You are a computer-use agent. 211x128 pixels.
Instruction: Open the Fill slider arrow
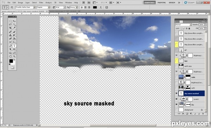click(x=205, y=28)
